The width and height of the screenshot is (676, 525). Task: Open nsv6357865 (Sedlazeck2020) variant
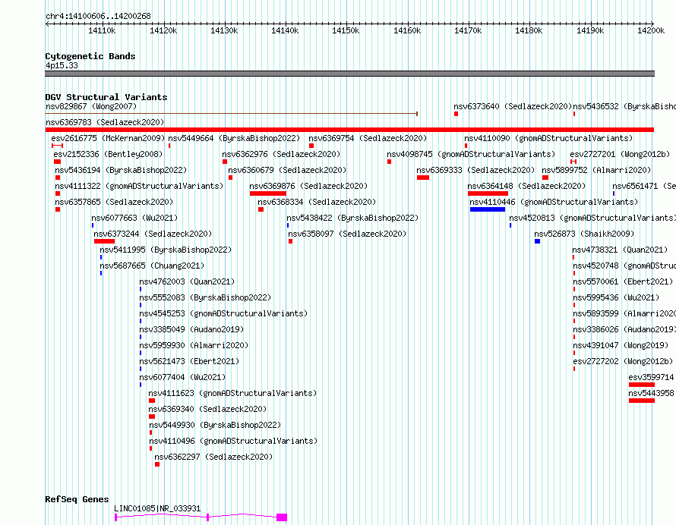[x=114, y=202]
